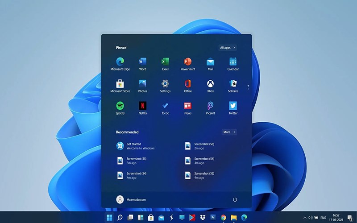
Task: Open the Edge icon on the taskbar
Action: 244,218
